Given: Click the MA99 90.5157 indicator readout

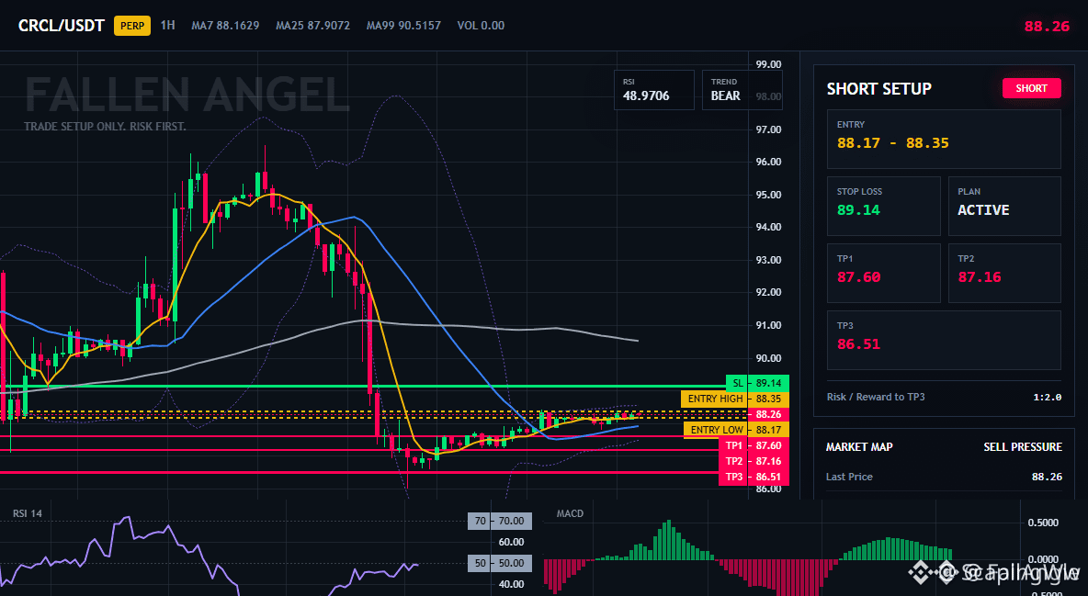Looking at the screenshot, I should point(403,25).
